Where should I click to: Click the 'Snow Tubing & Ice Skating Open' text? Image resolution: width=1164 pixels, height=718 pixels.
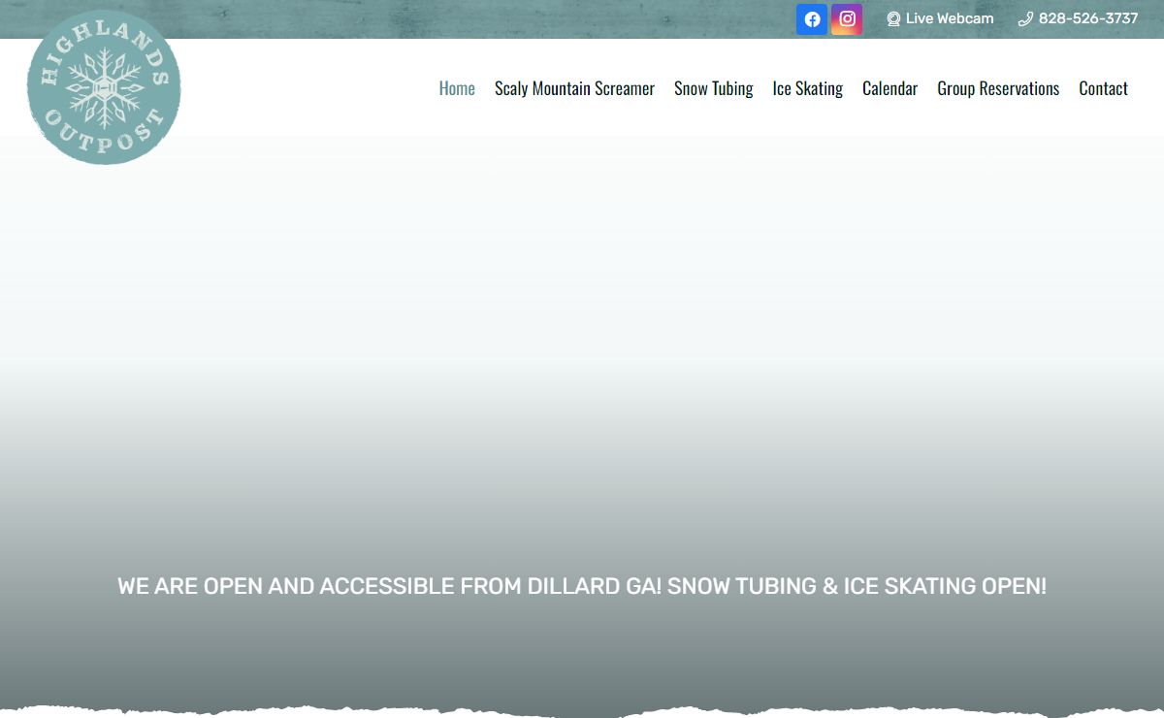pyautogui.click(x=857, y=587)
